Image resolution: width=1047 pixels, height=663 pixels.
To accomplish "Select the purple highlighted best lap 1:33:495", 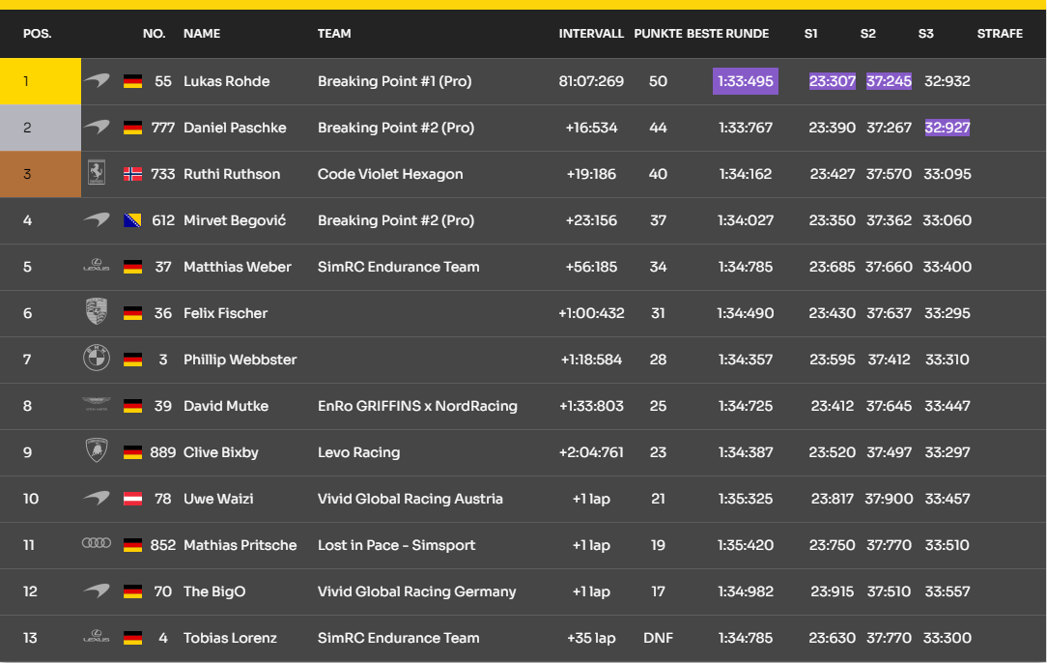I will tap(746, 81).
